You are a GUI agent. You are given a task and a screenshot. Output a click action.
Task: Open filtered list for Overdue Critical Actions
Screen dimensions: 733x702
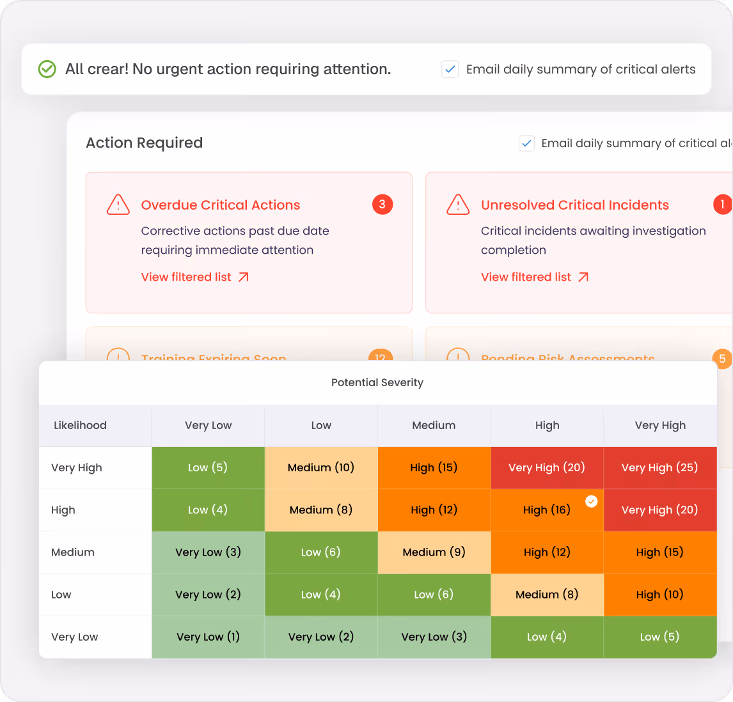pos(186,277)
